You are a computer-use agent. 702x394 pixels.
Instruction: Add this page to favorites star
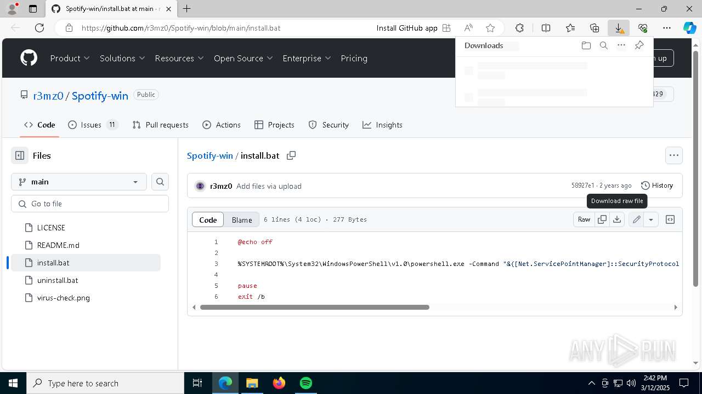tap(490, 28)
